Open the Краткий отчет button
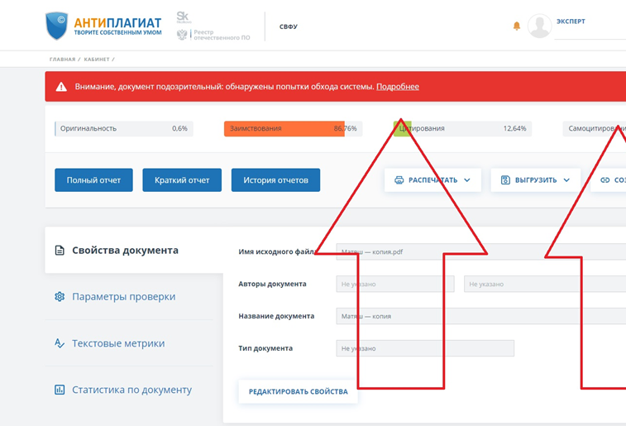 [x=182, y=180]
